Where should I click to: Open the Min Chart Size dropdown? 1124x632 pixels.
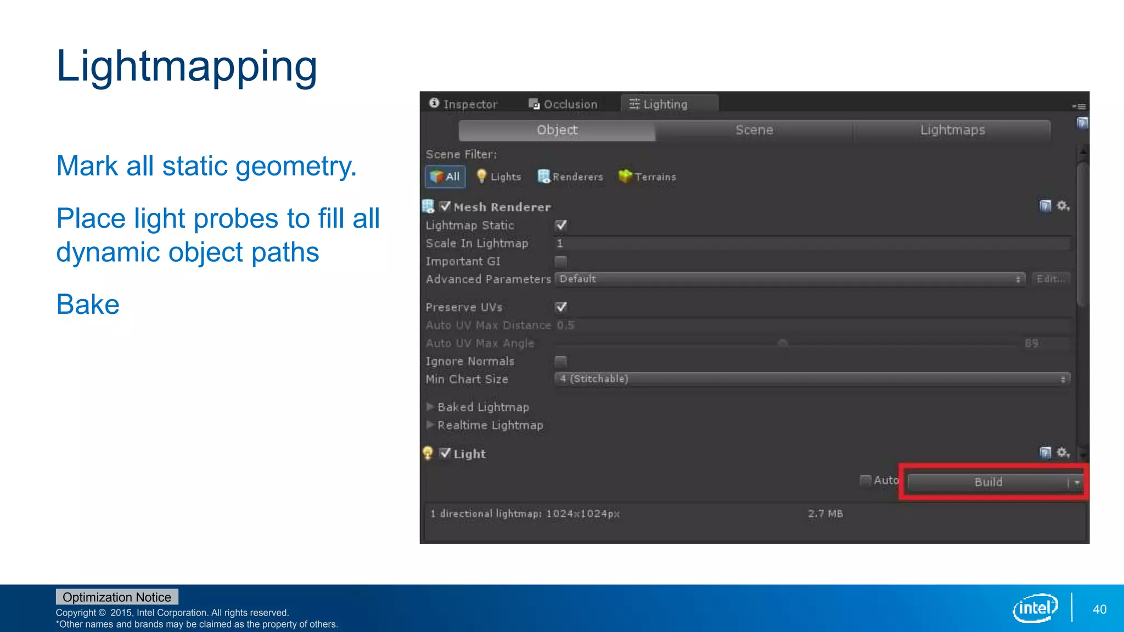(812, 379)
